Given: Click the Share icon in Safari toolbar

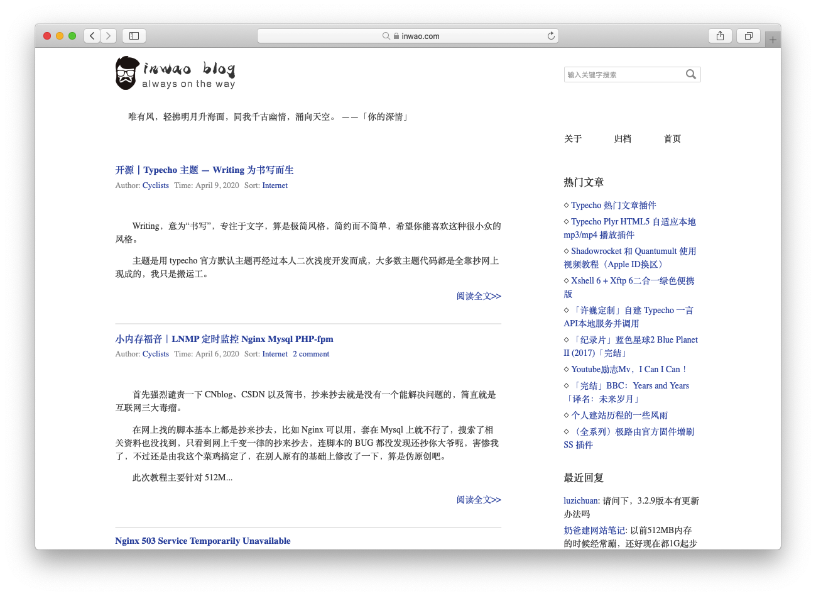Looking at the screenshot, I should click(x=720, y=36).
